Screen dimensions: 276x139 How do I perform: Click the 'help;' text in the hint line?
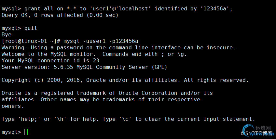point(28,119)
